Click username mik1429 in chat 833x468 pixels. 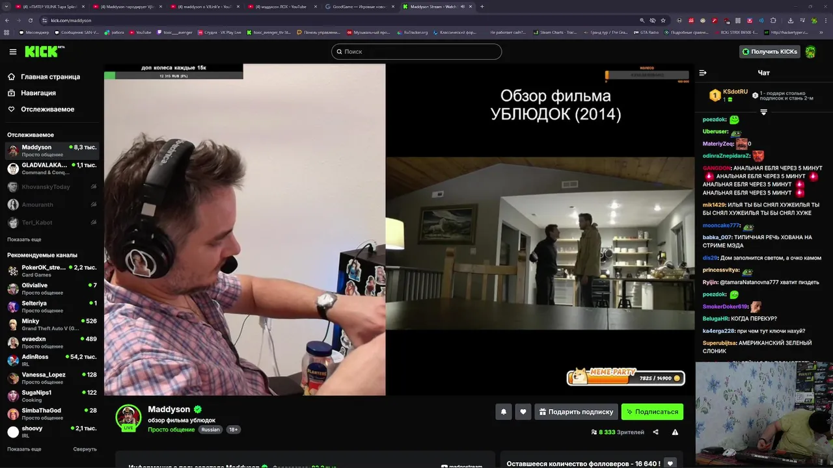click(x=714, y=205)
